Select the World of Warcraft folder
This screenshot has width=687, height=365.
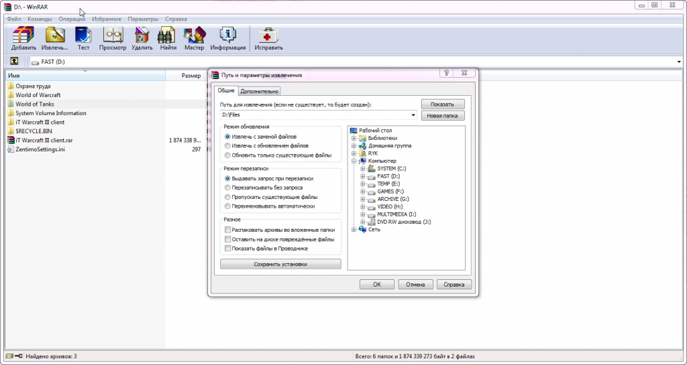click(34, 95)
